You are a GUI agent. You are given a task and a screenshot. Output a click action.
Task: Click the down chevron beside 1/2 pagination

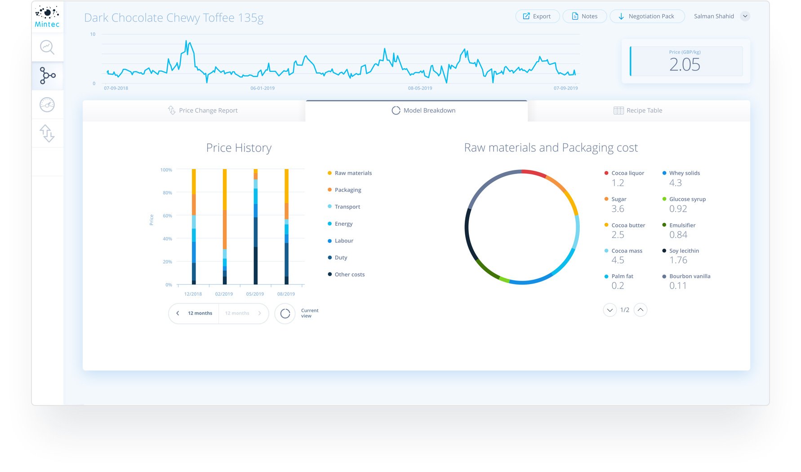[610, 310]
